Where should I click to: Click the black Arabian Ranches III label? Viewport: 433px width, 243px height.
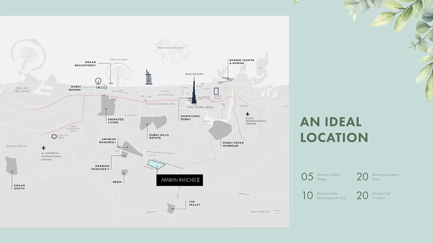click(x=180, y=180)
